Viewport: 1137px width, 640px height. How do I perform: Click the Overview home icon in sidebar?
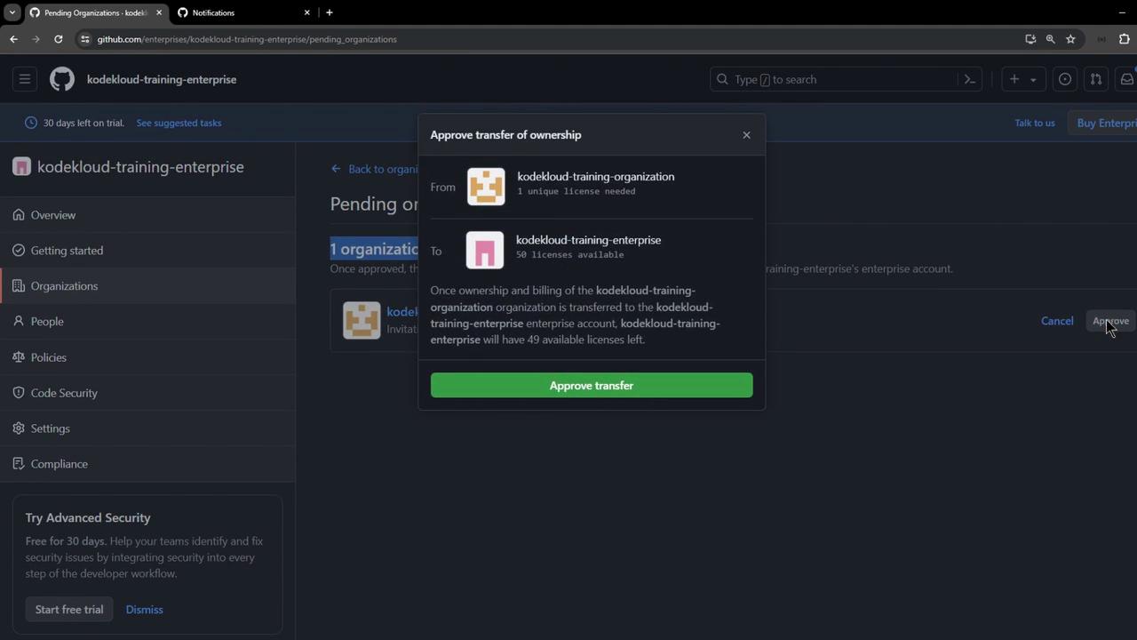(19, 215)
